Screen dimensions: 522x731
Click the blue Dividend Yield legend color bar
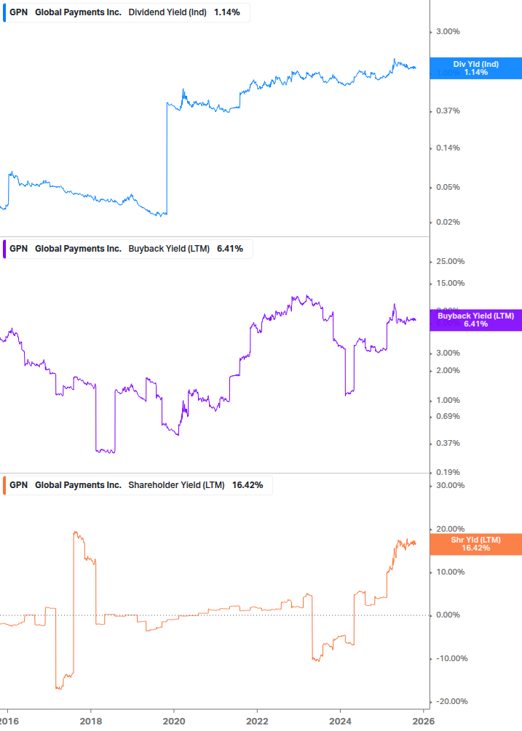3,12
